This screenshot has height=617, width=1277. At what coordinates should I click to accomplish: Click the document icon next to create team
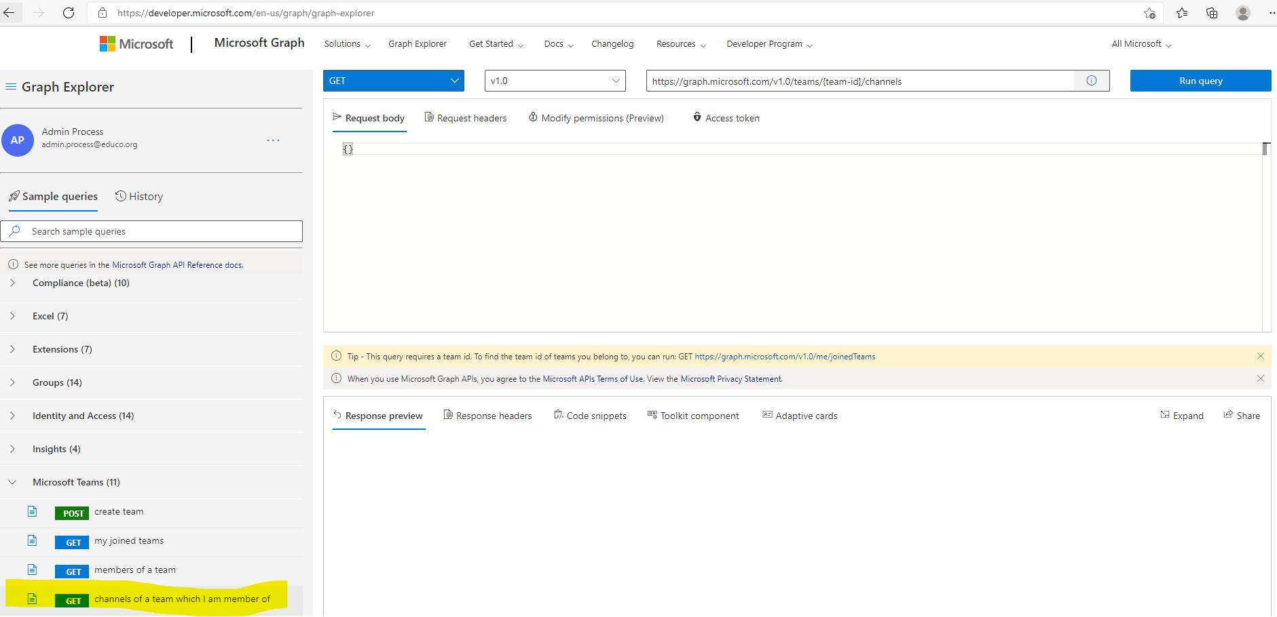click(x=32, y=511)
